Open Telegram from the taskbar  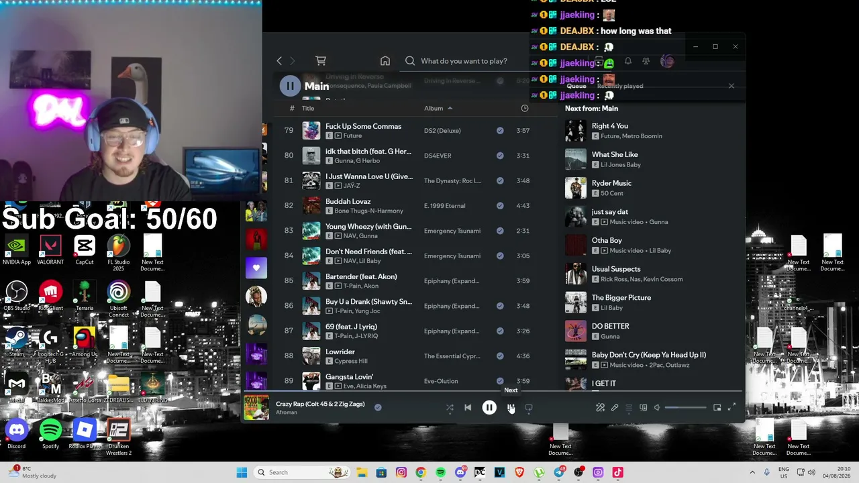[559, 472]
